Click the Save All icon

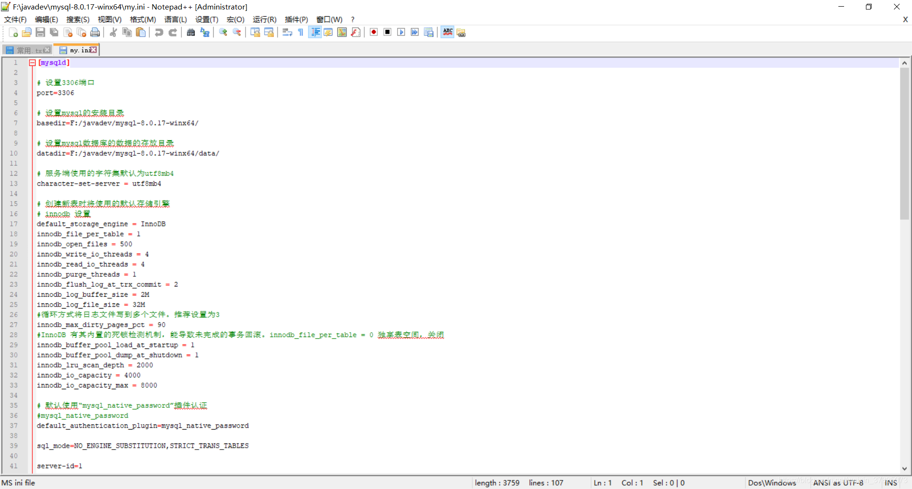[54, 32]
